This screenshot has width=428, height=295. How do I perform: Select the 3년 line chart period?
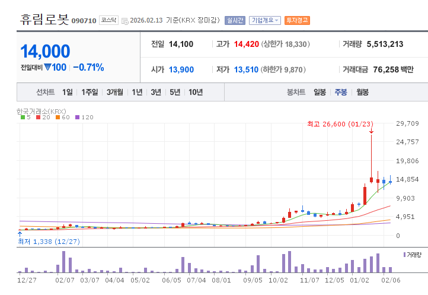click(x=156, y=92)
